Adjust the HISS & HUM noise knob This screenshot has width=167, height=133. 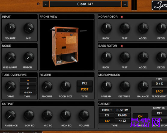pos(11,57)
